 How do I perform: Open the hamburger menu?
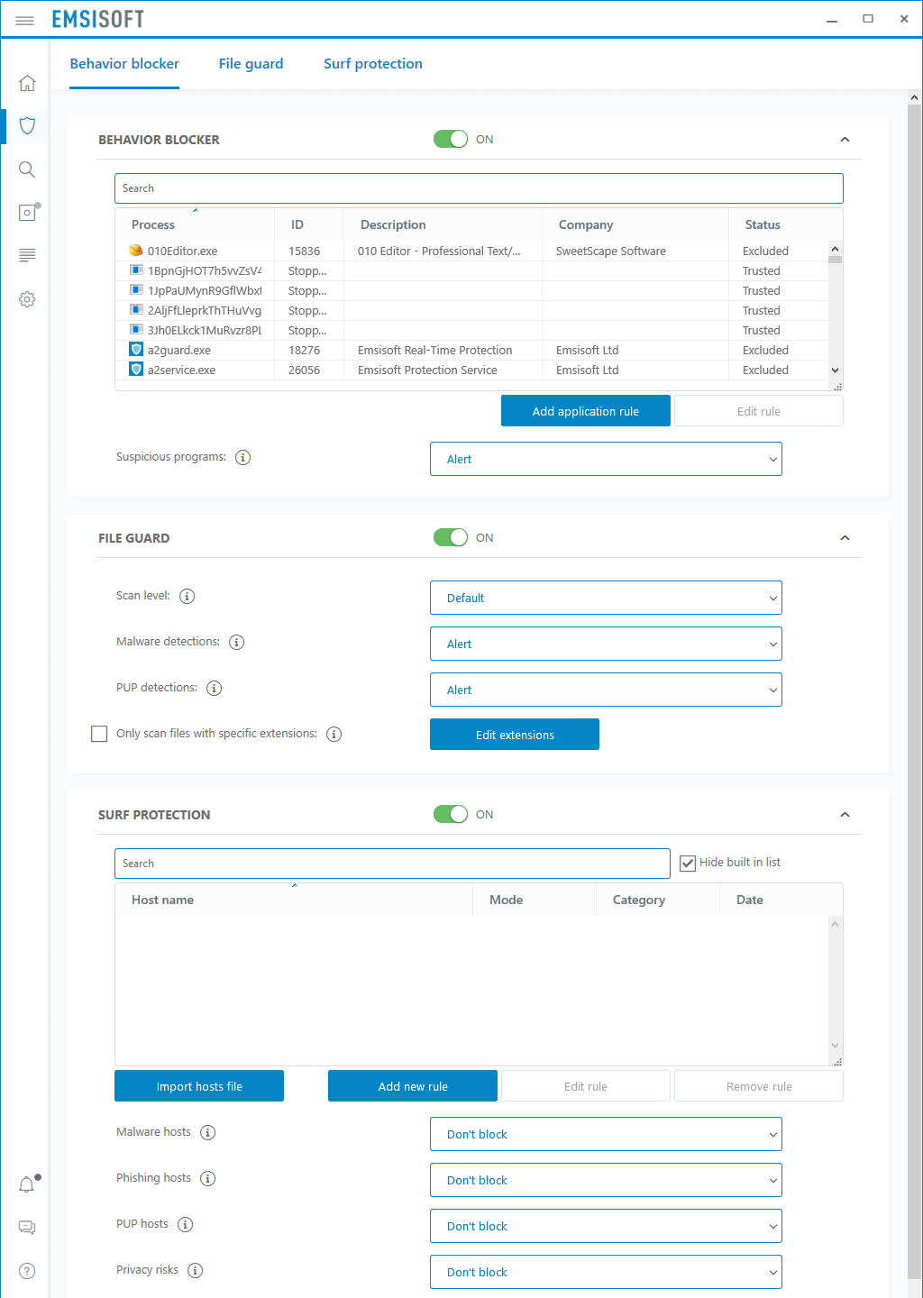24,20
